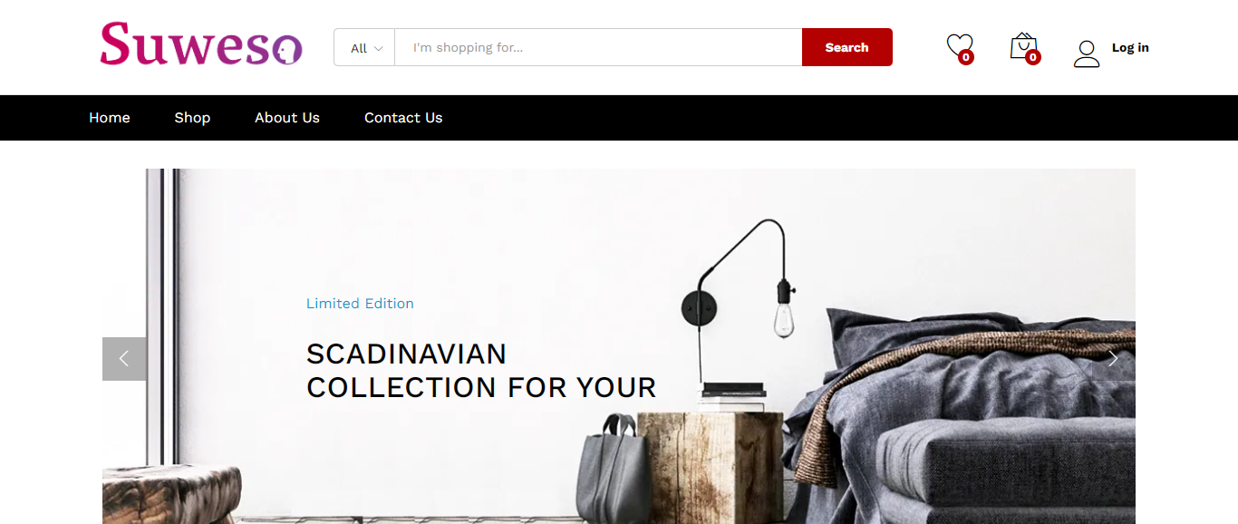1238x524 pixels.
Task: Click the Log in link
Action: 1130,48
